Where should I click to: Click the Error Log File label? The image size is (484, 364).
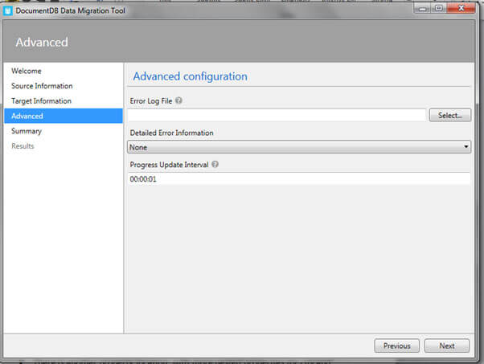tap(151, 101)
